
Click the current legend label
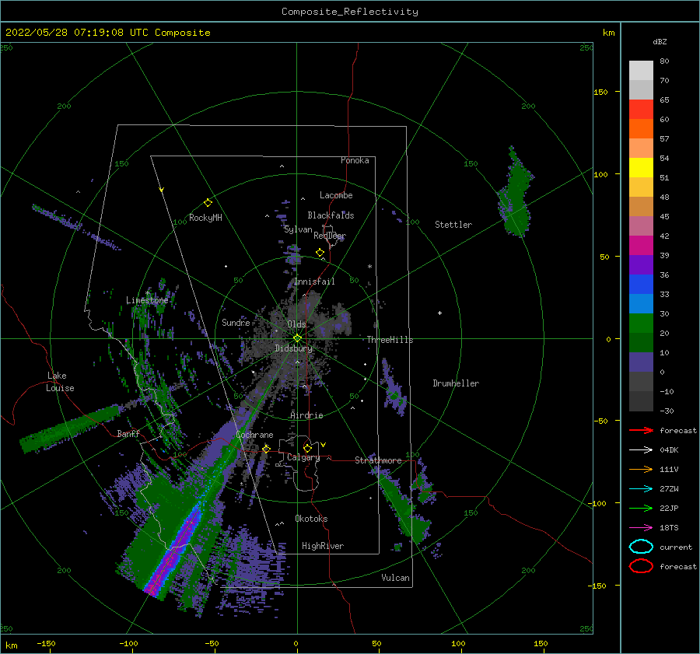[x=676, y=547]
